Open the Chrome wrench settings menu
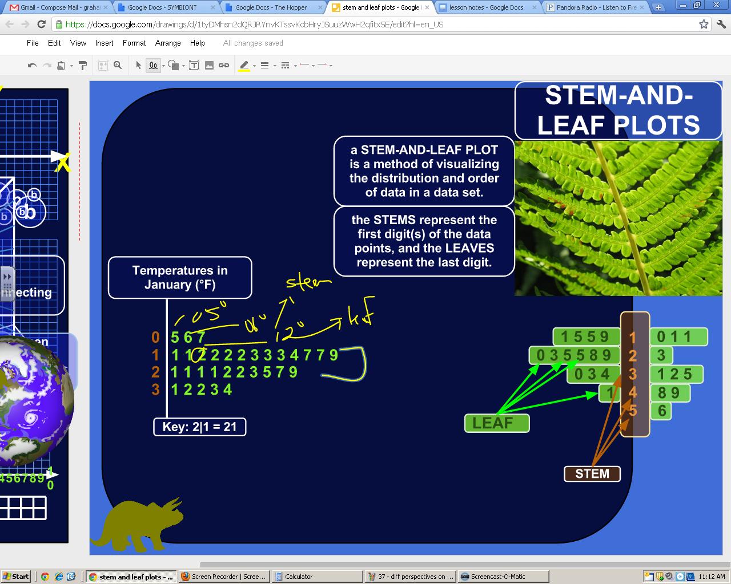 [720, 24]
